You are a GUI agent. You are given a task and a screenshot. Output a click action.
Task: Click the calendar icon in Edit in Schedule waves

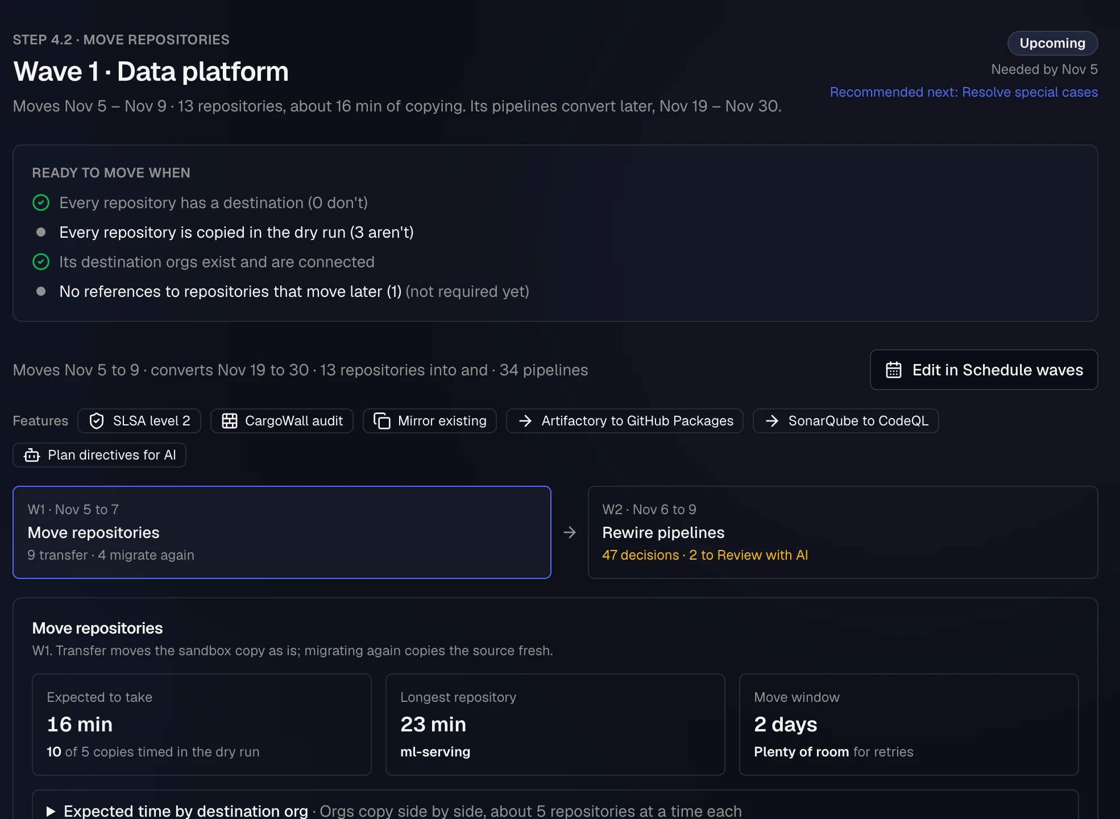pos(893,370)
